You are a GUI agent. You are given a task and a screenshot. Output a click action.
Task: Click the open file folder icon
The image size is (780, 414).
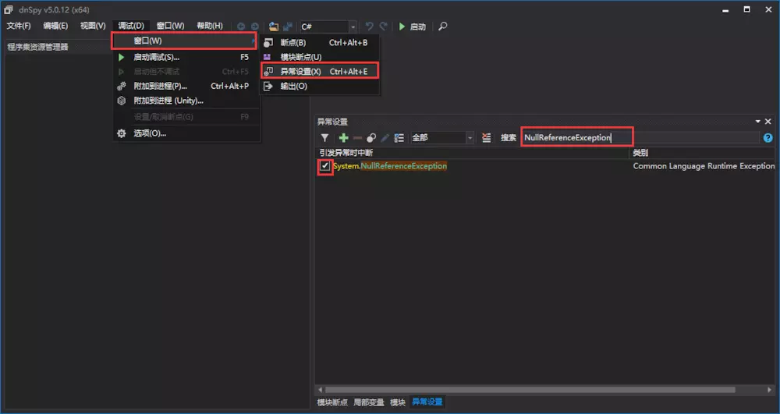[x=273, y=27]
